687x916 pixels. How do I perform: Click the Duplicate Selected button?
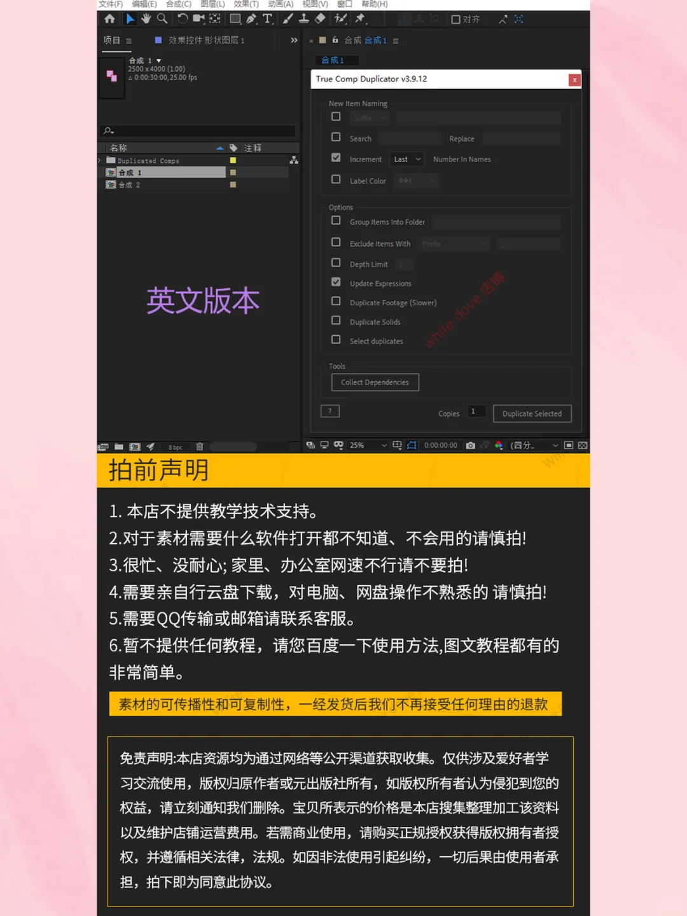click(532, 413)
